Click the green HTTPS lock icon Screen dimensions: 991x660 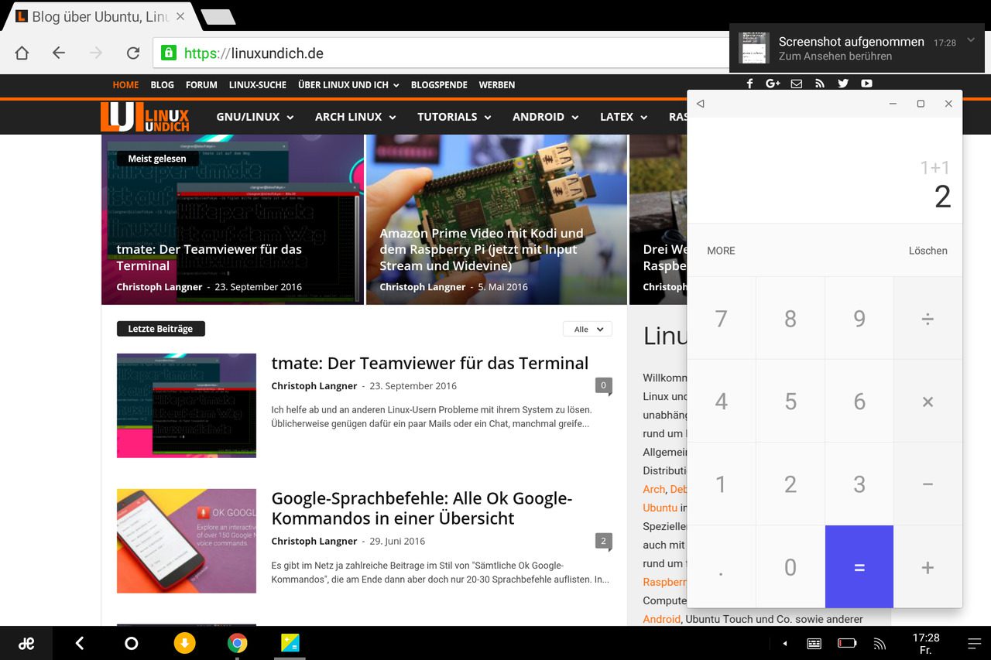tap(168, 53)
